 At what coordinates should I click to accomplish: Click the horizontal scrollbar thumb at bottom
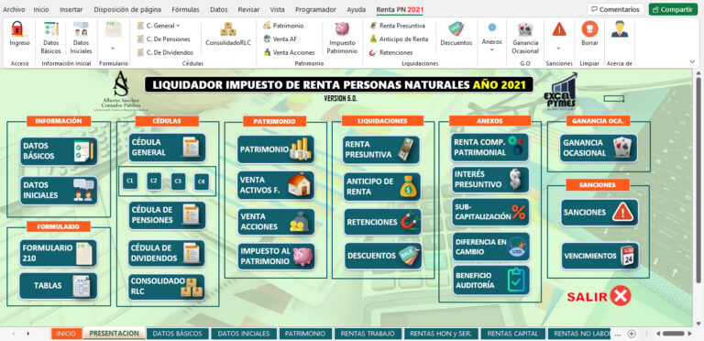pyautogui.click(x=674, y=334)
